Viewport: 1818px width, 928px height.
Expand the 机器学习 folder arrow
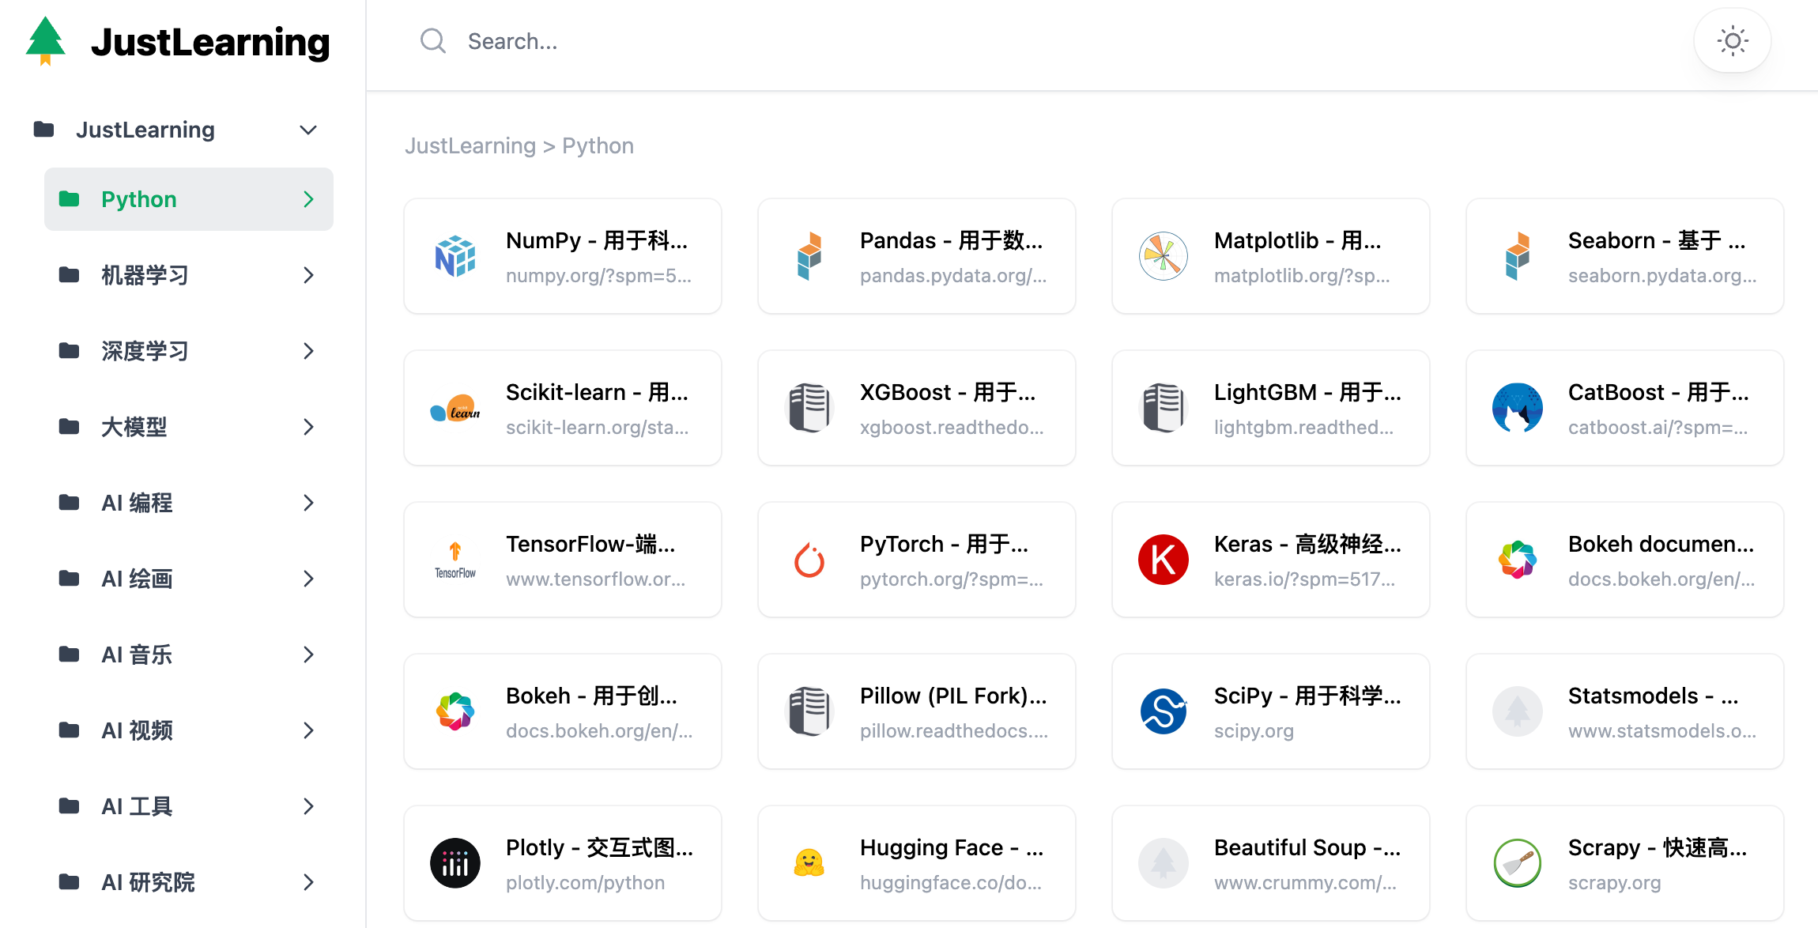pos(308,275)
